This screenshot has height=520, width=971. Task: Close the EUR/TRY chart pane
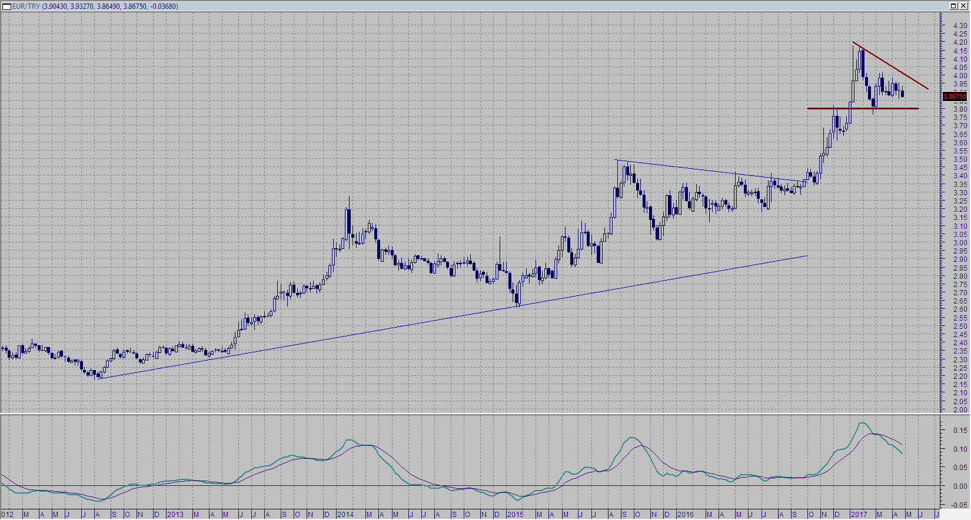click(963, 6)
